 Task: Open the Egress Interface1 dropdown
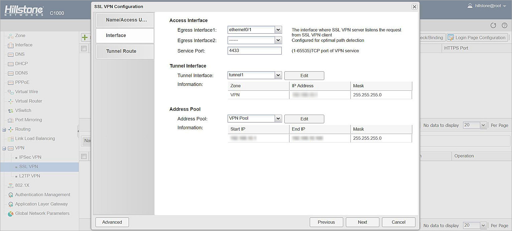(x=278, y=30)
